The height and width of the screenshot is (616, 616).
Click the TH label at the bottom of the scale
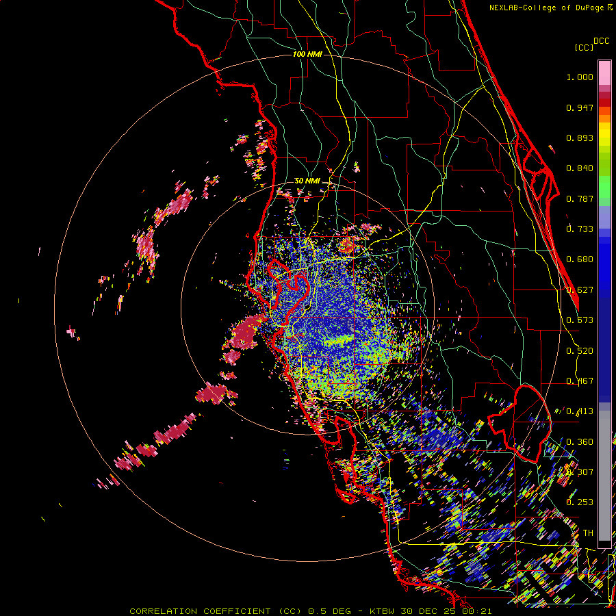[588, 533]
